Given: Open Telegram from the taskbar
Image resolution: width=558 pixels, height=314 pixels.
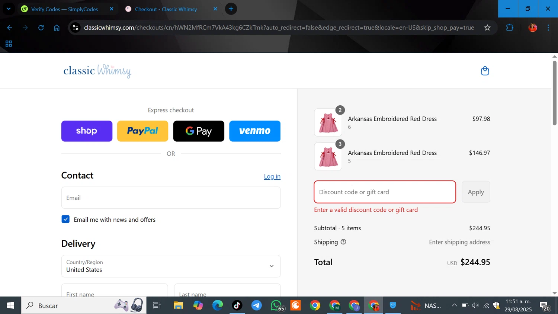Looking at the screenshot, I should point(257,305).
